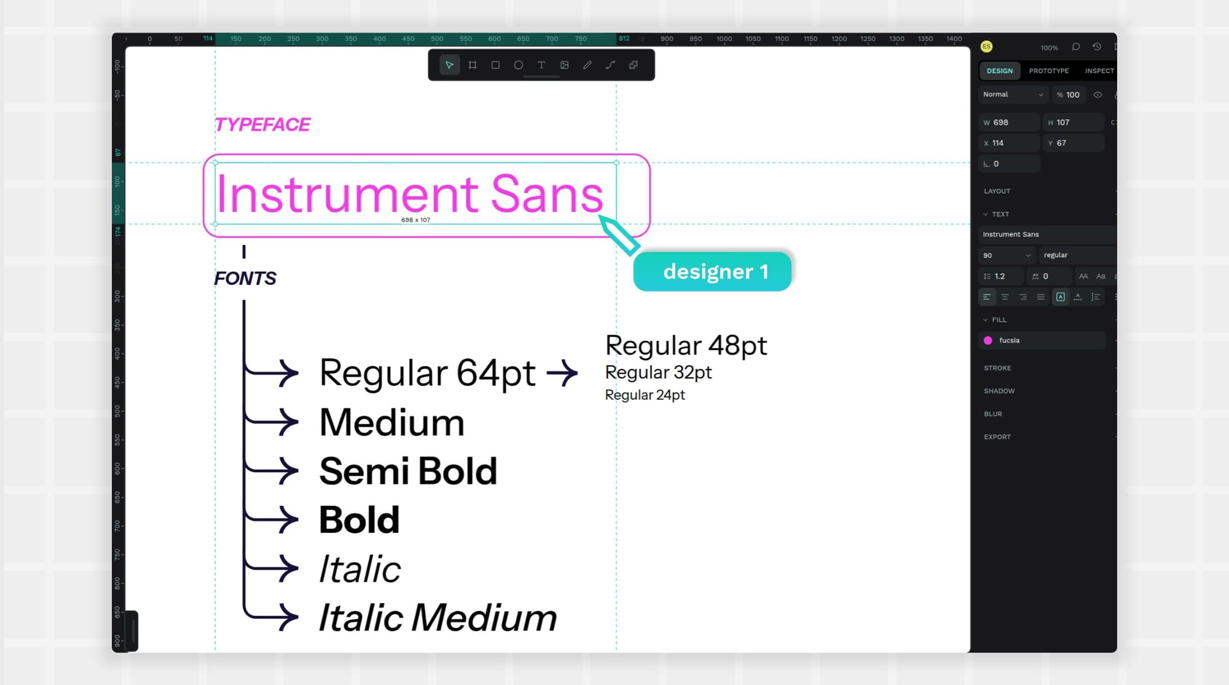Screen dimensions: 1229x685
Task: Toggle layer visibility eye icon
Action: pos(1097,95)
